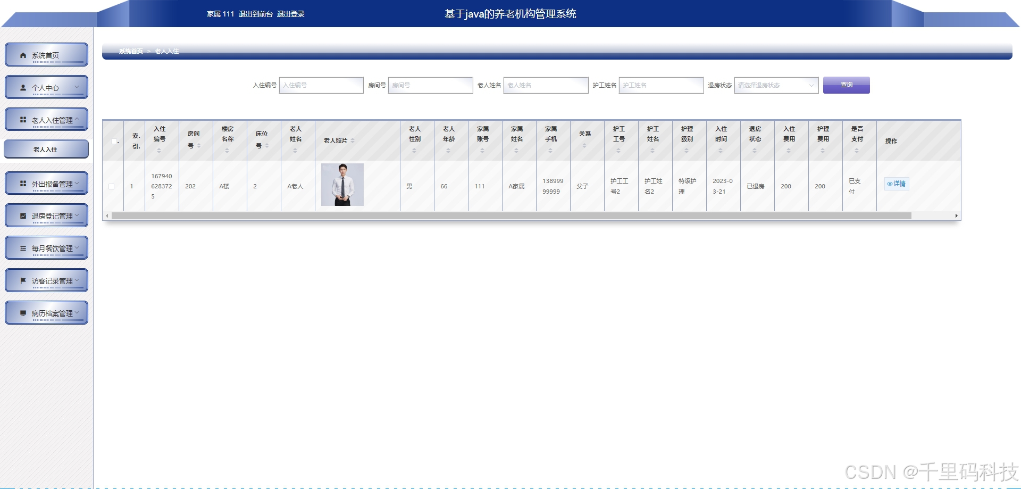The image size is (1021, 489).
Task: Open 系统首页 in sidebar
Action: [46, 55]
